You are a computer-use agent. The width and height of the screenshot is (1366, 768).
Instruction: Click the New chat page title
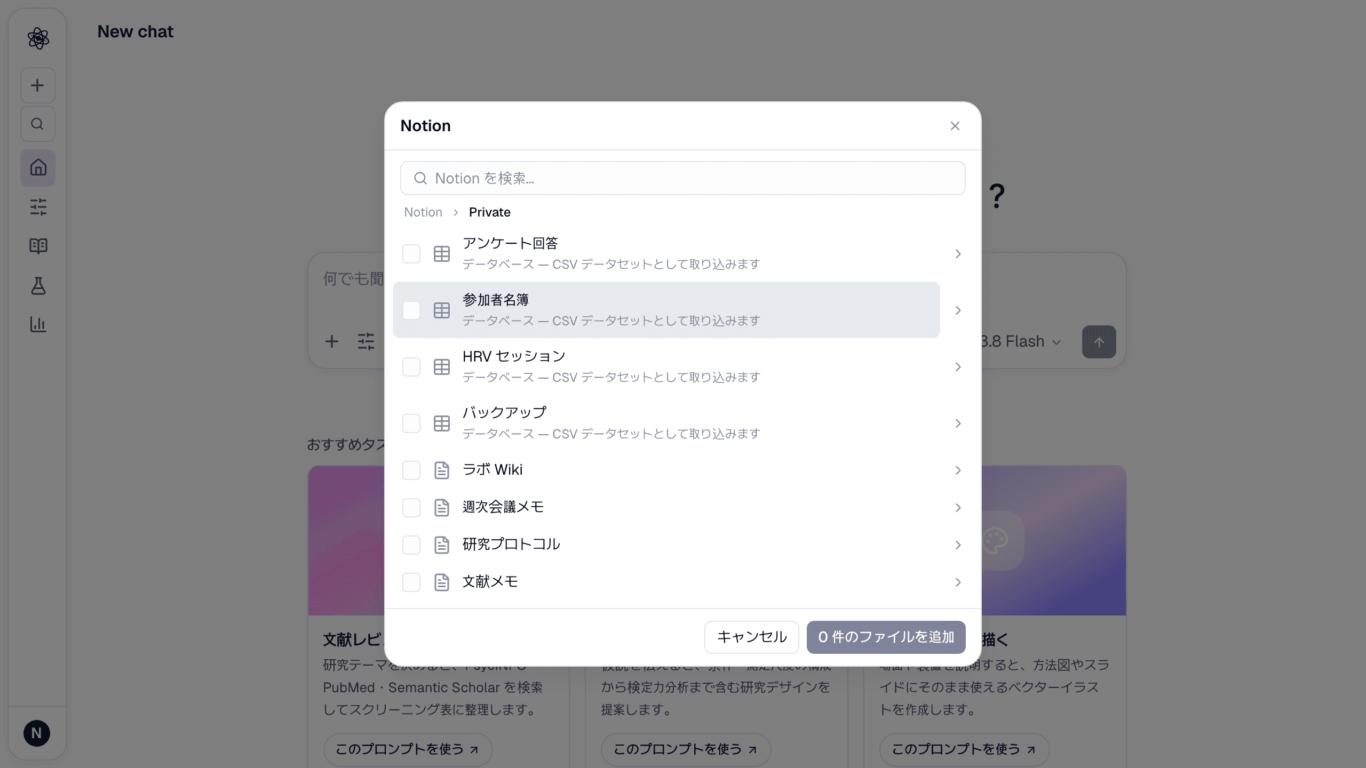point(136,31)
